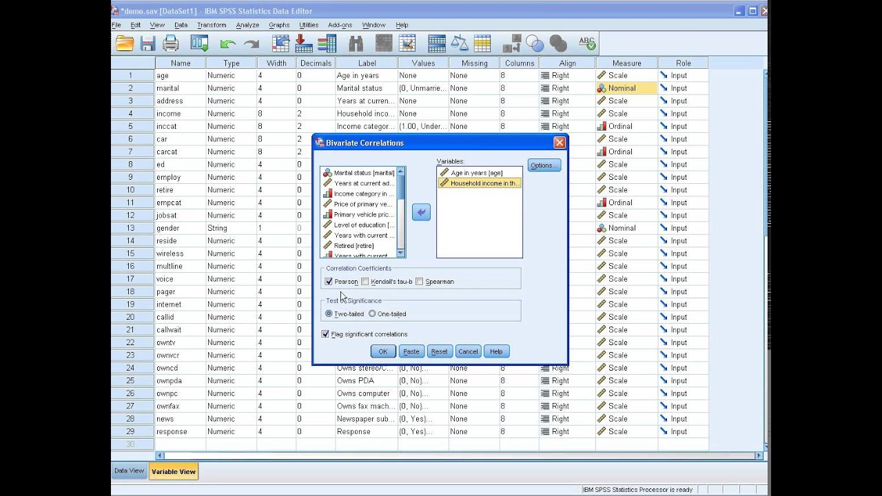Click the Go to case toolbar icon
The image size is (882, 496).
280,43
